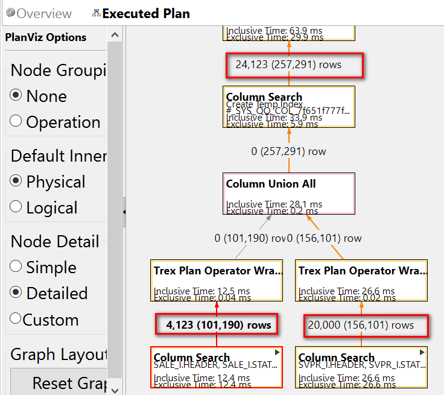Switch to the Executed Plan tab
This screenshot has width=444, height=395.
click(x=141, y=14)
